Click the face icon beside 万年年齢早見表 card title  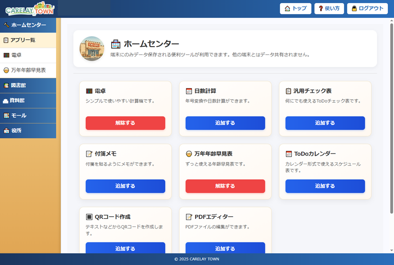(189, 154)
